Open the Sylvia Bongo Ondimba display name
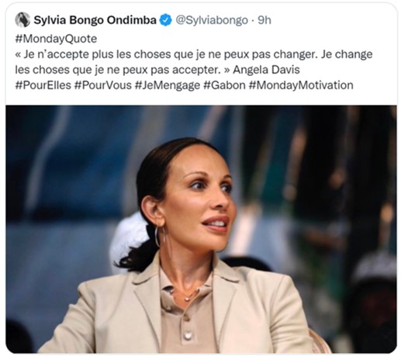 [x=95, y=20]
